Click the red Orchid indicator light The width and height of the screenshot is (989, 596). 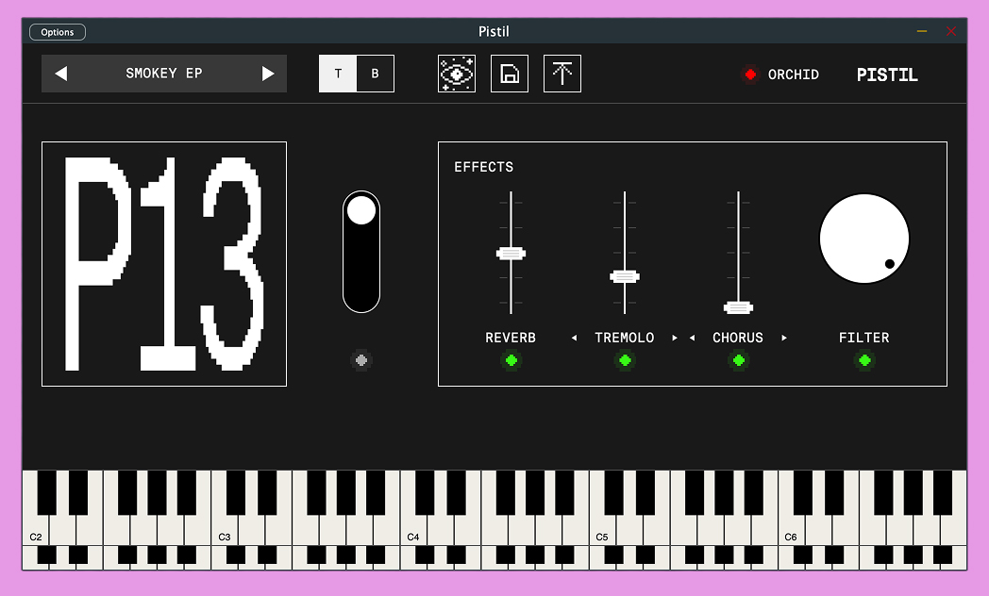750,74
